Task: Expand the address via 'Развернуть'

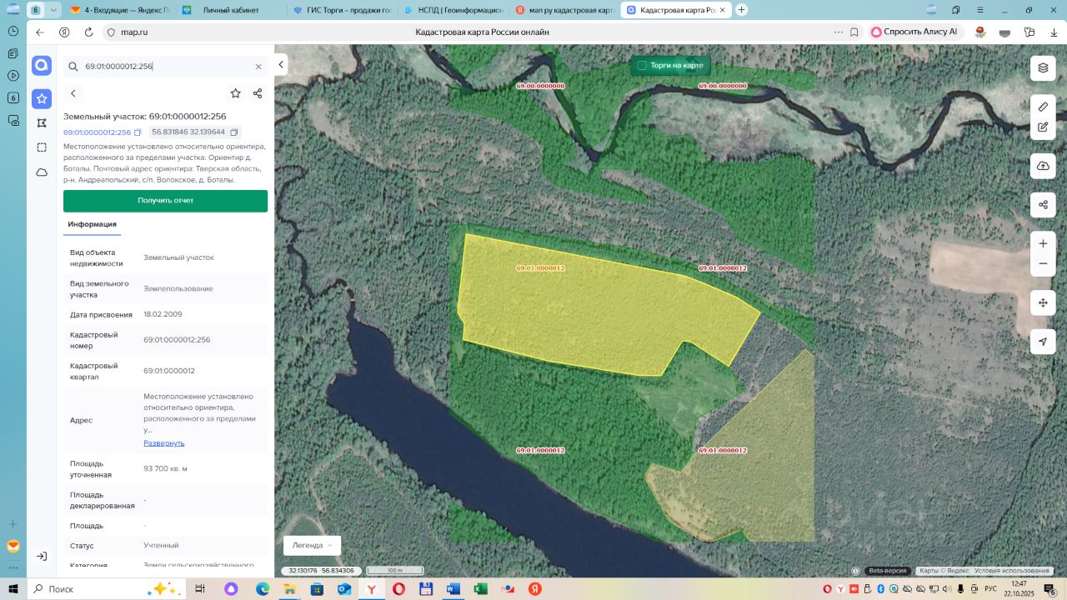Action: pos(164,442)
